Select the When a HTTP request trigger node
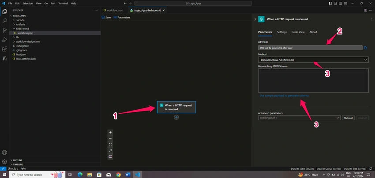The height and width of the screenshot is (178, 375). tap(176, 107)
